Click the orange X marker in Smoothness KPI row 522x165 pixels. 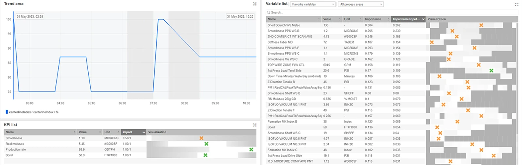tap(201, 138)
